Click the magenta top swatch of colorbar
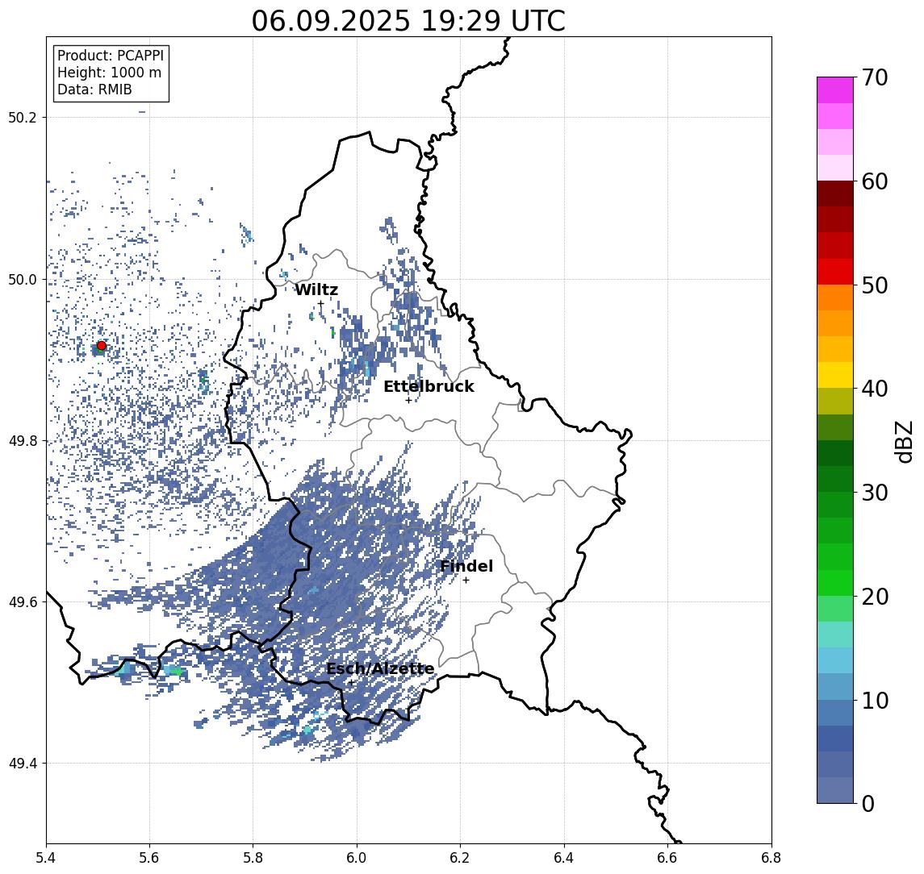Viewport: 924px width, 874px height. [835, 90]
